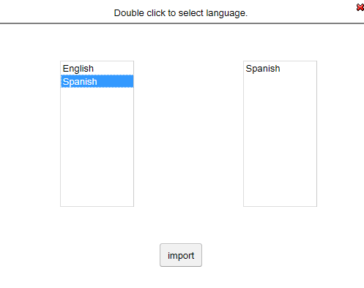Dismiss the language window using the red cross

(x=360, y=7)
